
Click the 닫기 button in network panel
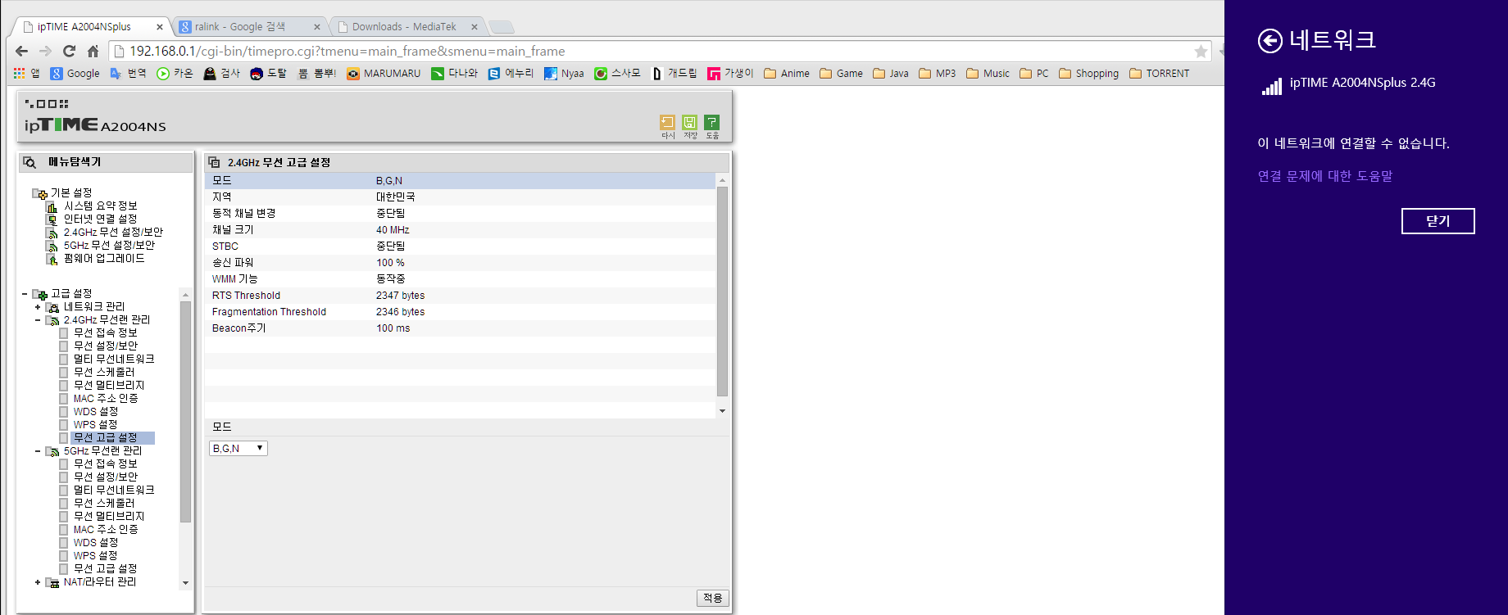coord(1438,221)
